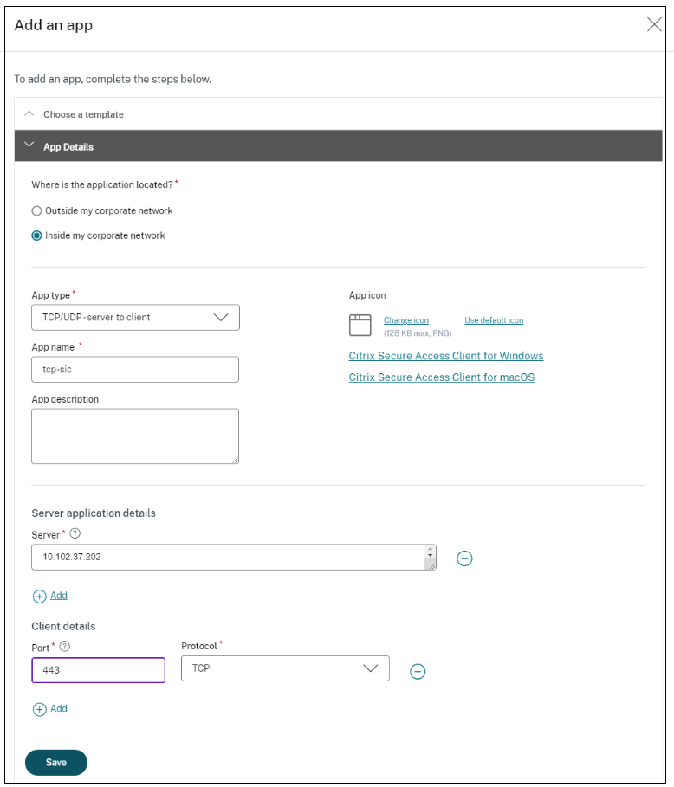This screenshot has height=787, width=674.
Task: Select Outside my corporate network option
Action: 36,210
